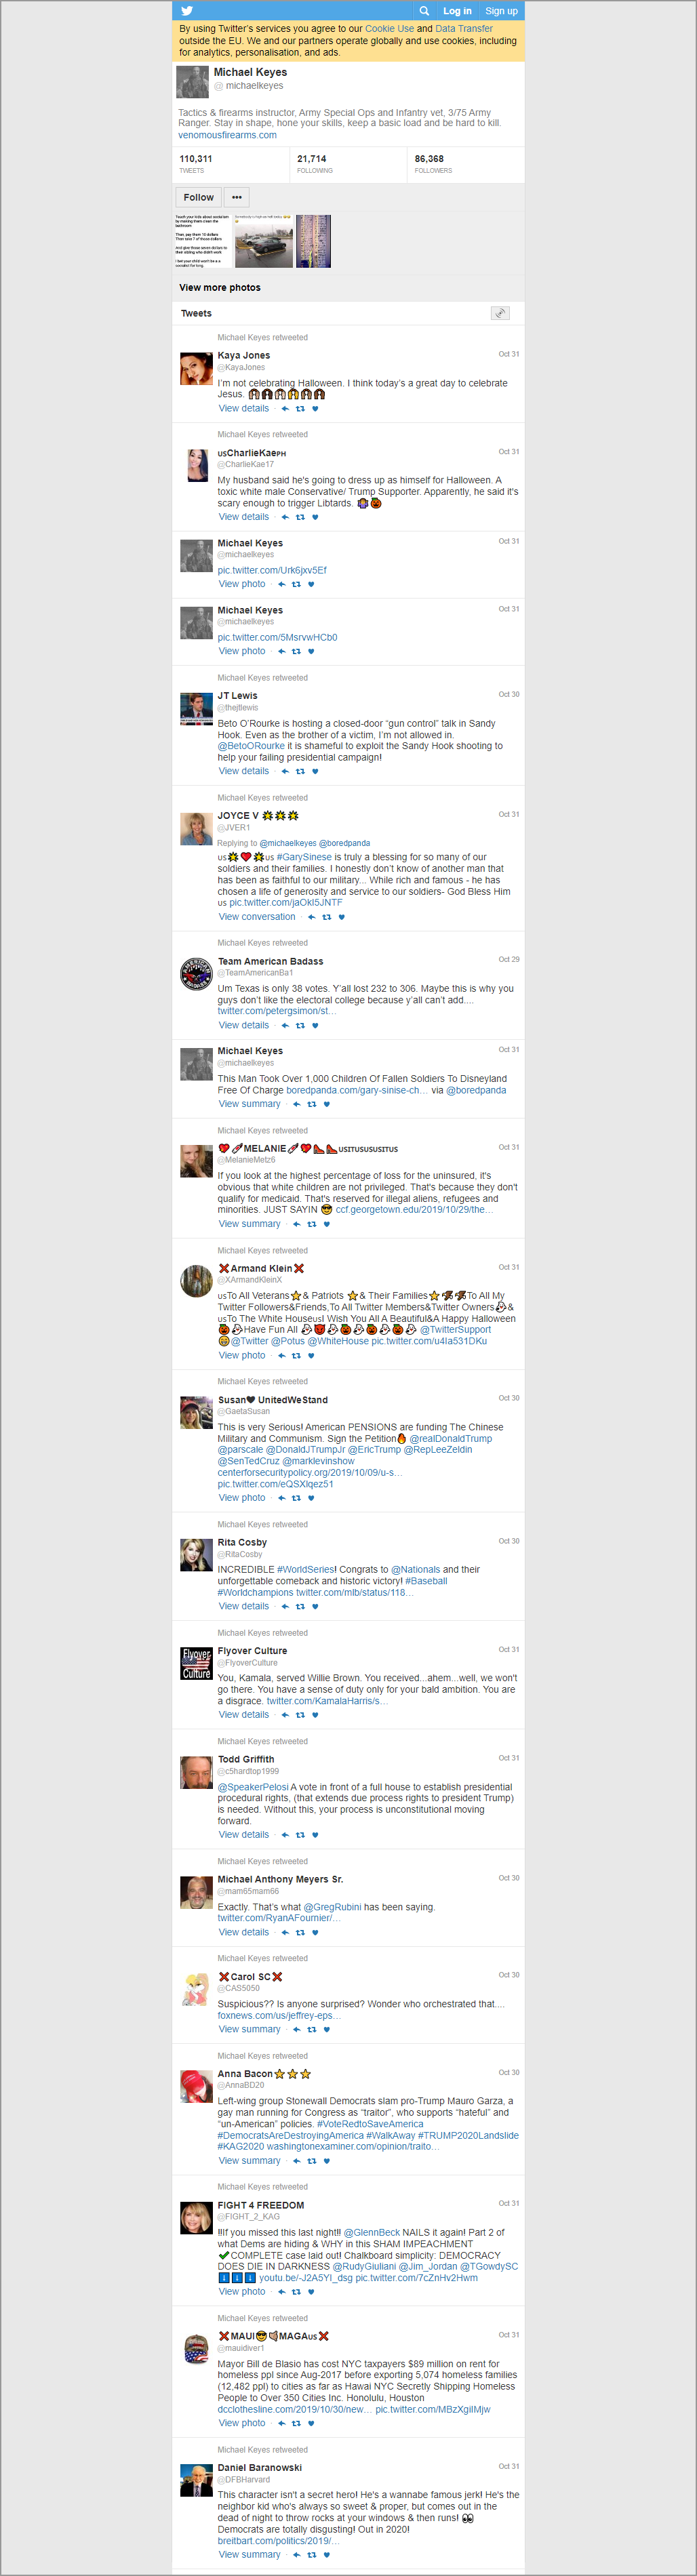
Task: Open the Data Transfer link
Action: 464,29
